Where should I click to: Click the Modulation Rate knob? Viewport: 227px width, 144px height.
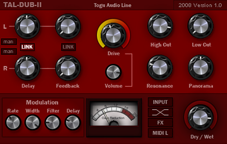click(x=13, y=123)
